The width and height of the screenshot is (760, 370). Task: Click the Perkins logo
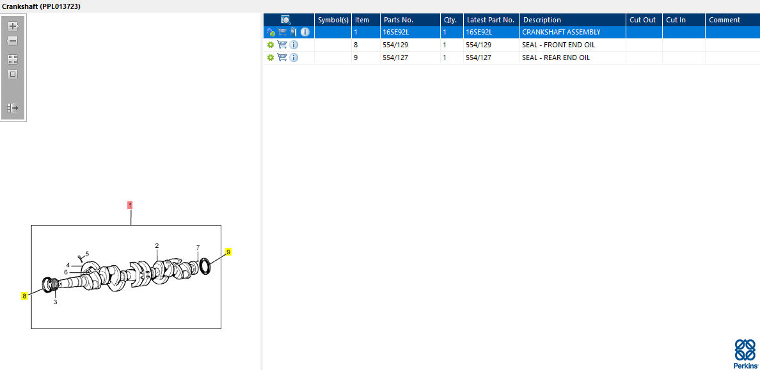(x=745, y=354)
